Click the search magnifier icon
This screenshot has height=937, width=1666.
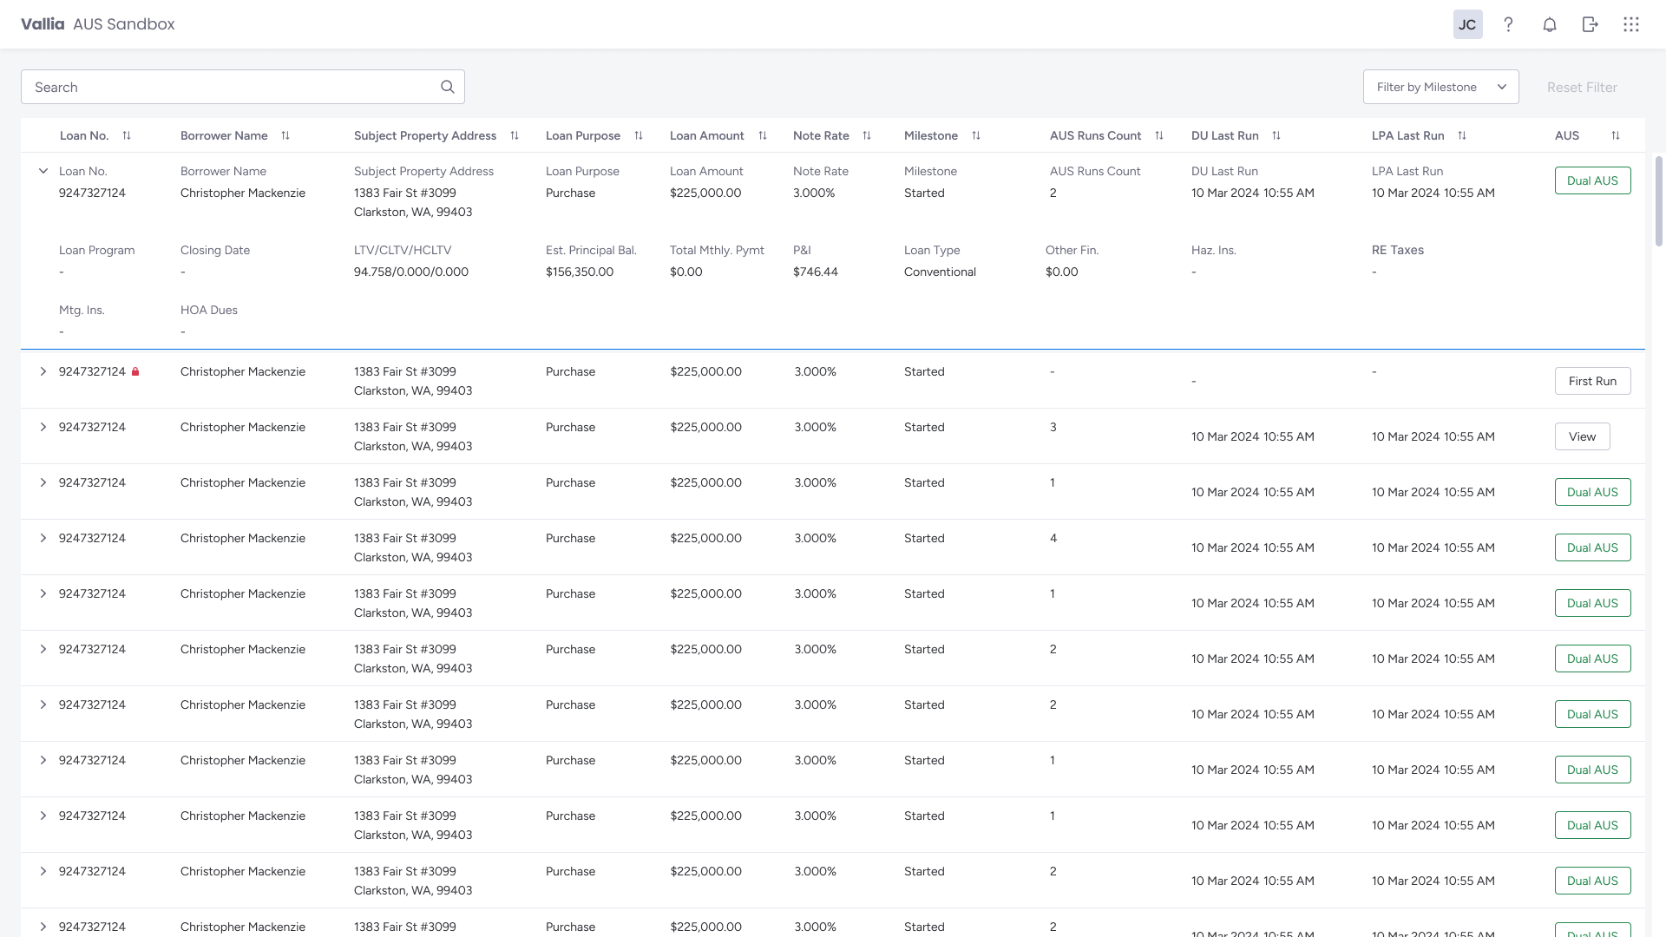pyautogui.click(x=448, y=87)
